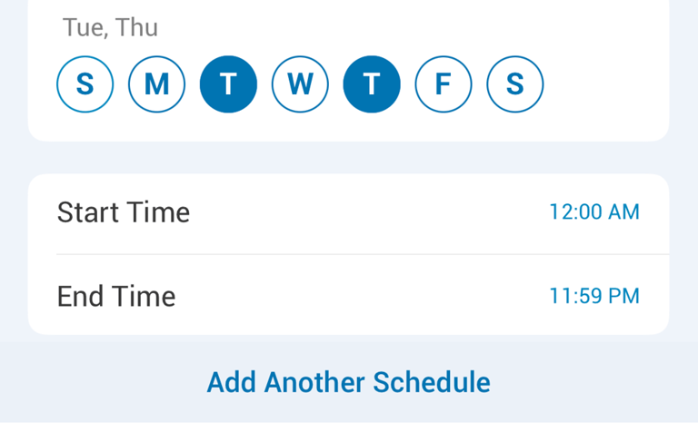Disable the filled Thursday day button
The height and width of the screenshot is (442, 698).
(x=372, y=84)
